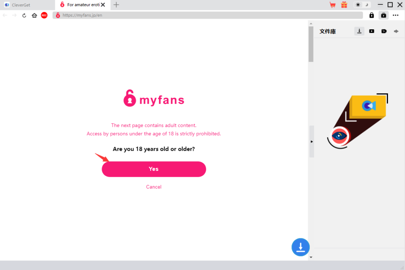This screenshot has height=270, width=405.
Task: Start recording with red REC button
Action: pyautogui.click(x=44, y=15)
